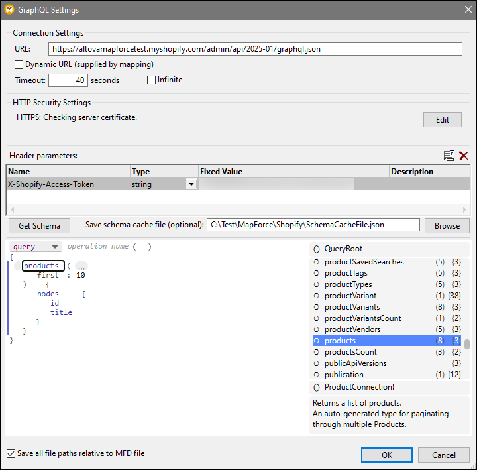Click the circle icon beside publicApiVersions
The image size is (477, 470).
316,363
